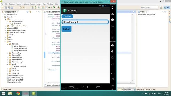
Task: Click Genymotion sidebar back arrow icon
Action: [112, 73]
